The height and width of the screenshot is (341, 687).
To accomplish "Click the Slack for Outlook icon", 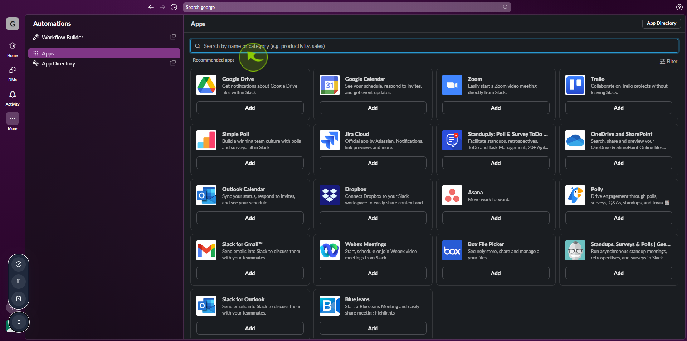I will tap(206, 306).
